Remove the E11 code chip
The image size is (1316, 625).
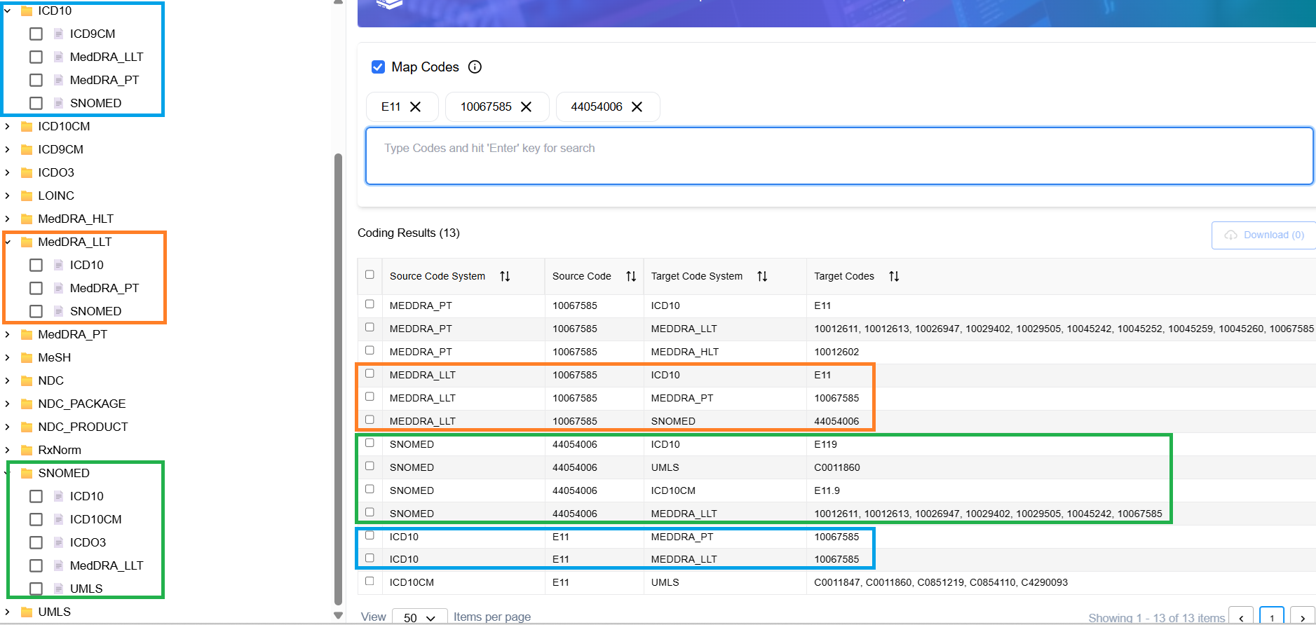coord(415,107)
